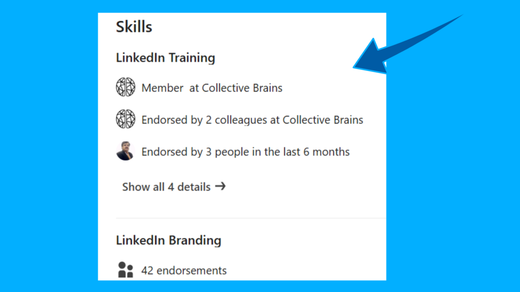520x292 pixels.
Task: Select the endorsements group icon under LinkedIn Branding
Action: point(124,269)
